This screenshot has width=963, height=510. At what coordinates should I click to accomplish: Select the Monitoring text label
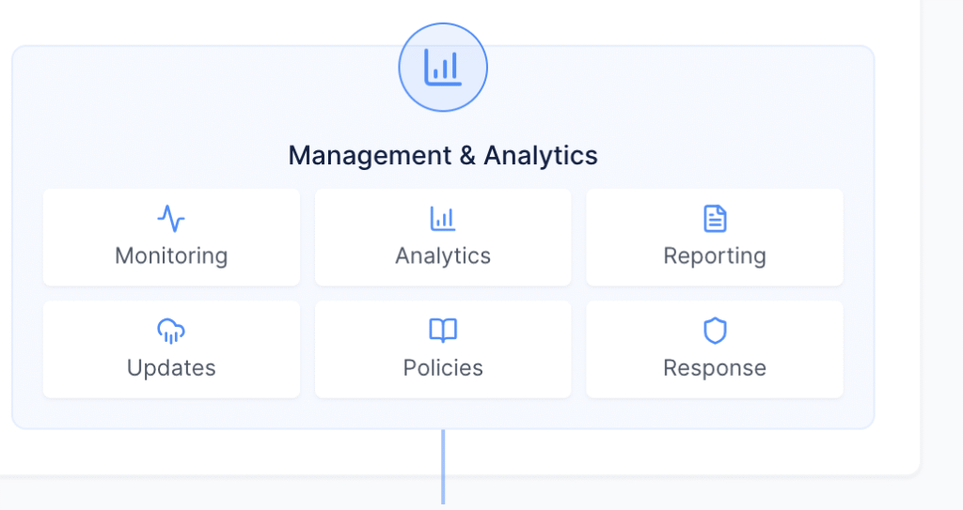tap(171, 255)
